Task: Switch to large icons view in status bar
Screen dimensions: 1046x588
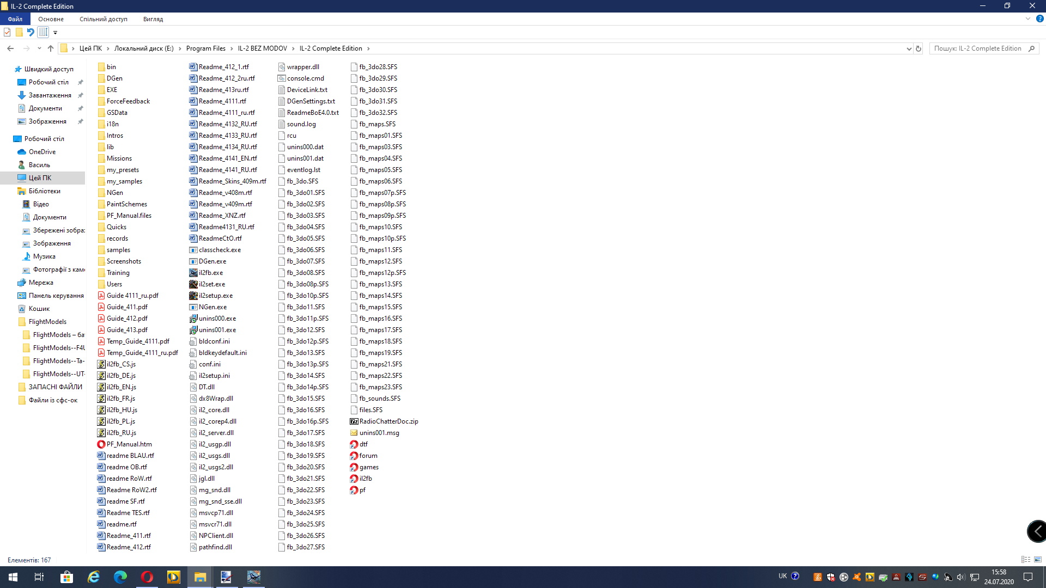Action: pos(1038,560)
